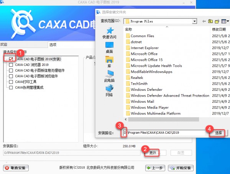Image resolution: width=230 pixels, height=174 pixels.
Task: Select Microsoft Office 15 folder name
Action: click(146, 60)
